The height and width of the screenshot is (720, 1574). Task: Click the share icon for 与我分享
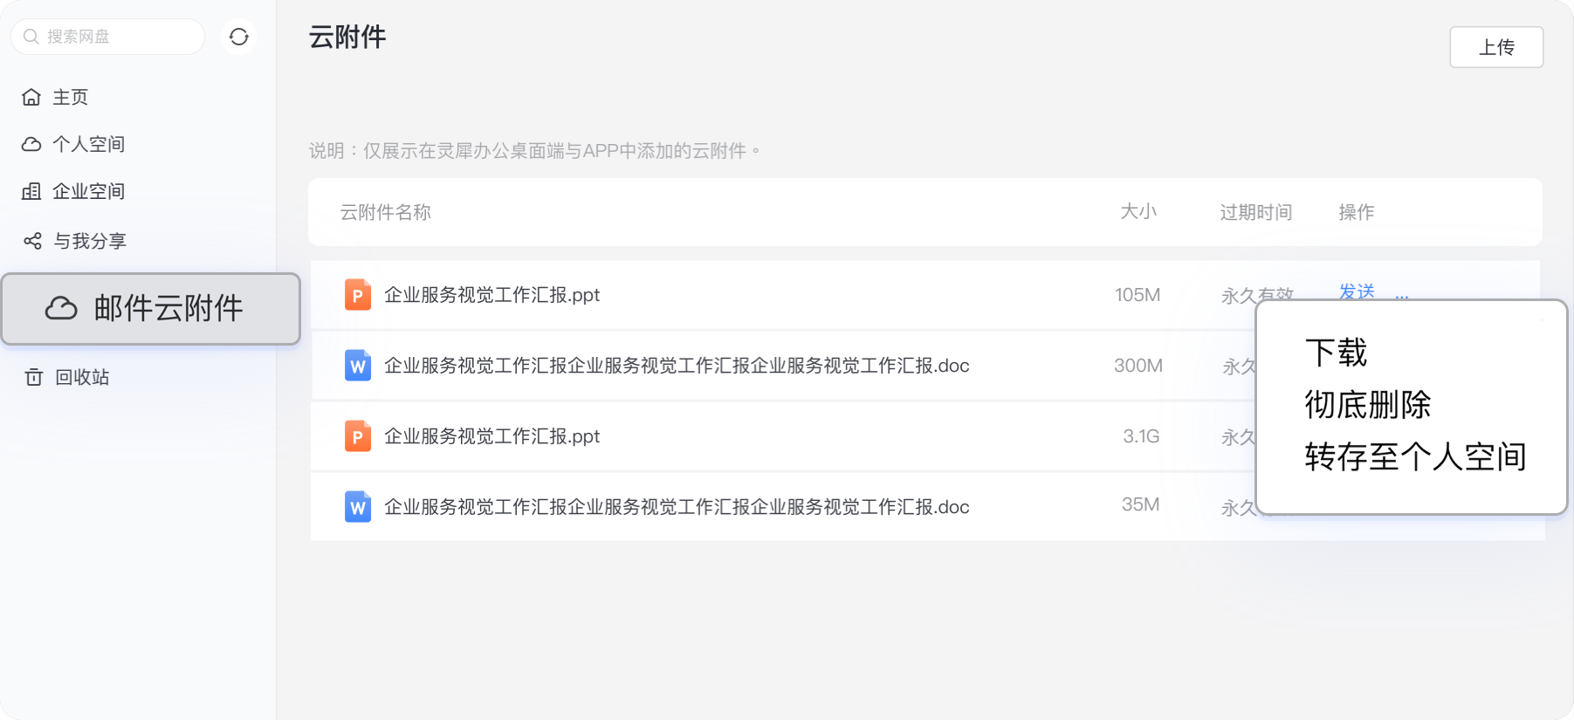(x=32, y=241)
